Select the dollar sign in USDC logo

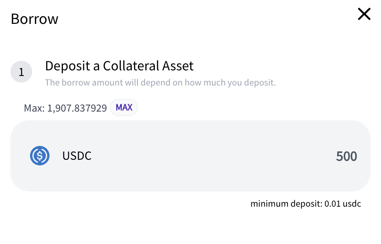40,156
